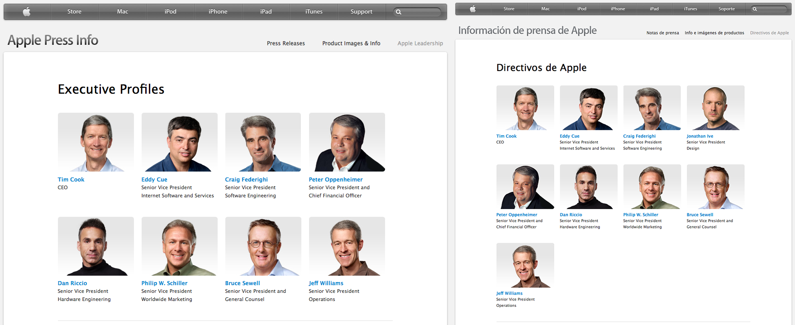Image resolution: width=795 pixels, height=325 pixels.
Task: Open iPod in Spanish page navigation bar
Action: (x=582, y=9)
